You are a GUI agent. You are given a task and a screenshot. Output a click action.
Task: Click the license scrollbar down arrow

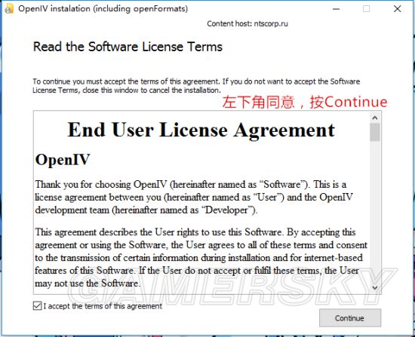tap(375, 287)
